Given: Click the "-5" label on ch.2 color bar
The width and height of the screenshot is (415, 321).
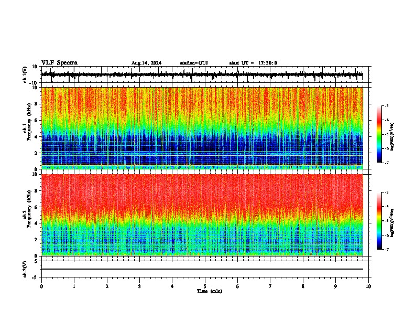Looking at the screenshot, I should (387, 221).
